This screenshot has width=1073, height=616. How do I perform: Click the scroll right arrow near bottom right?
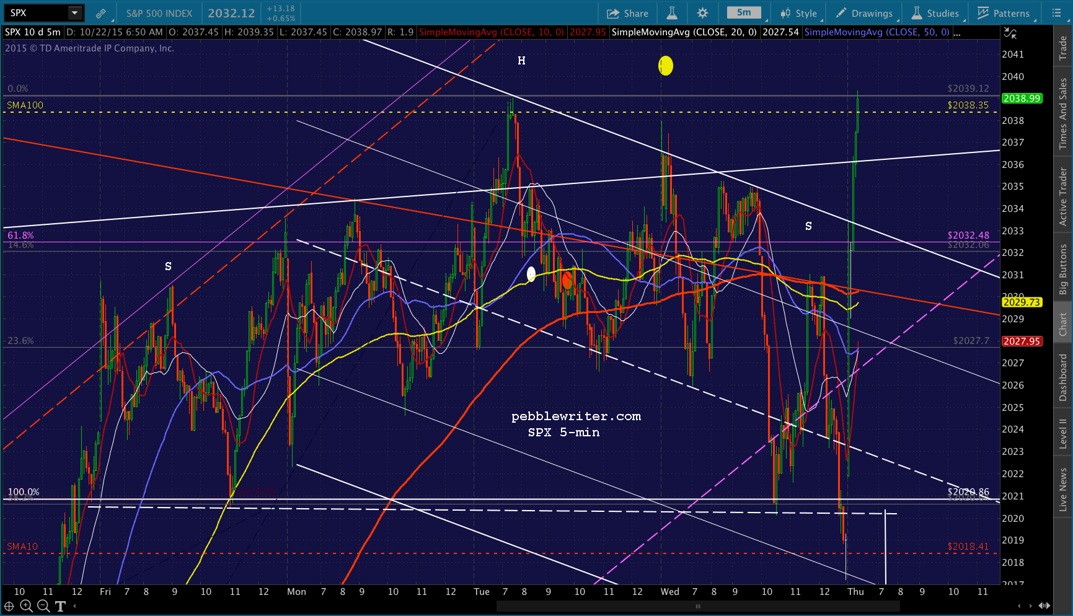click(x=1031, y=606)
